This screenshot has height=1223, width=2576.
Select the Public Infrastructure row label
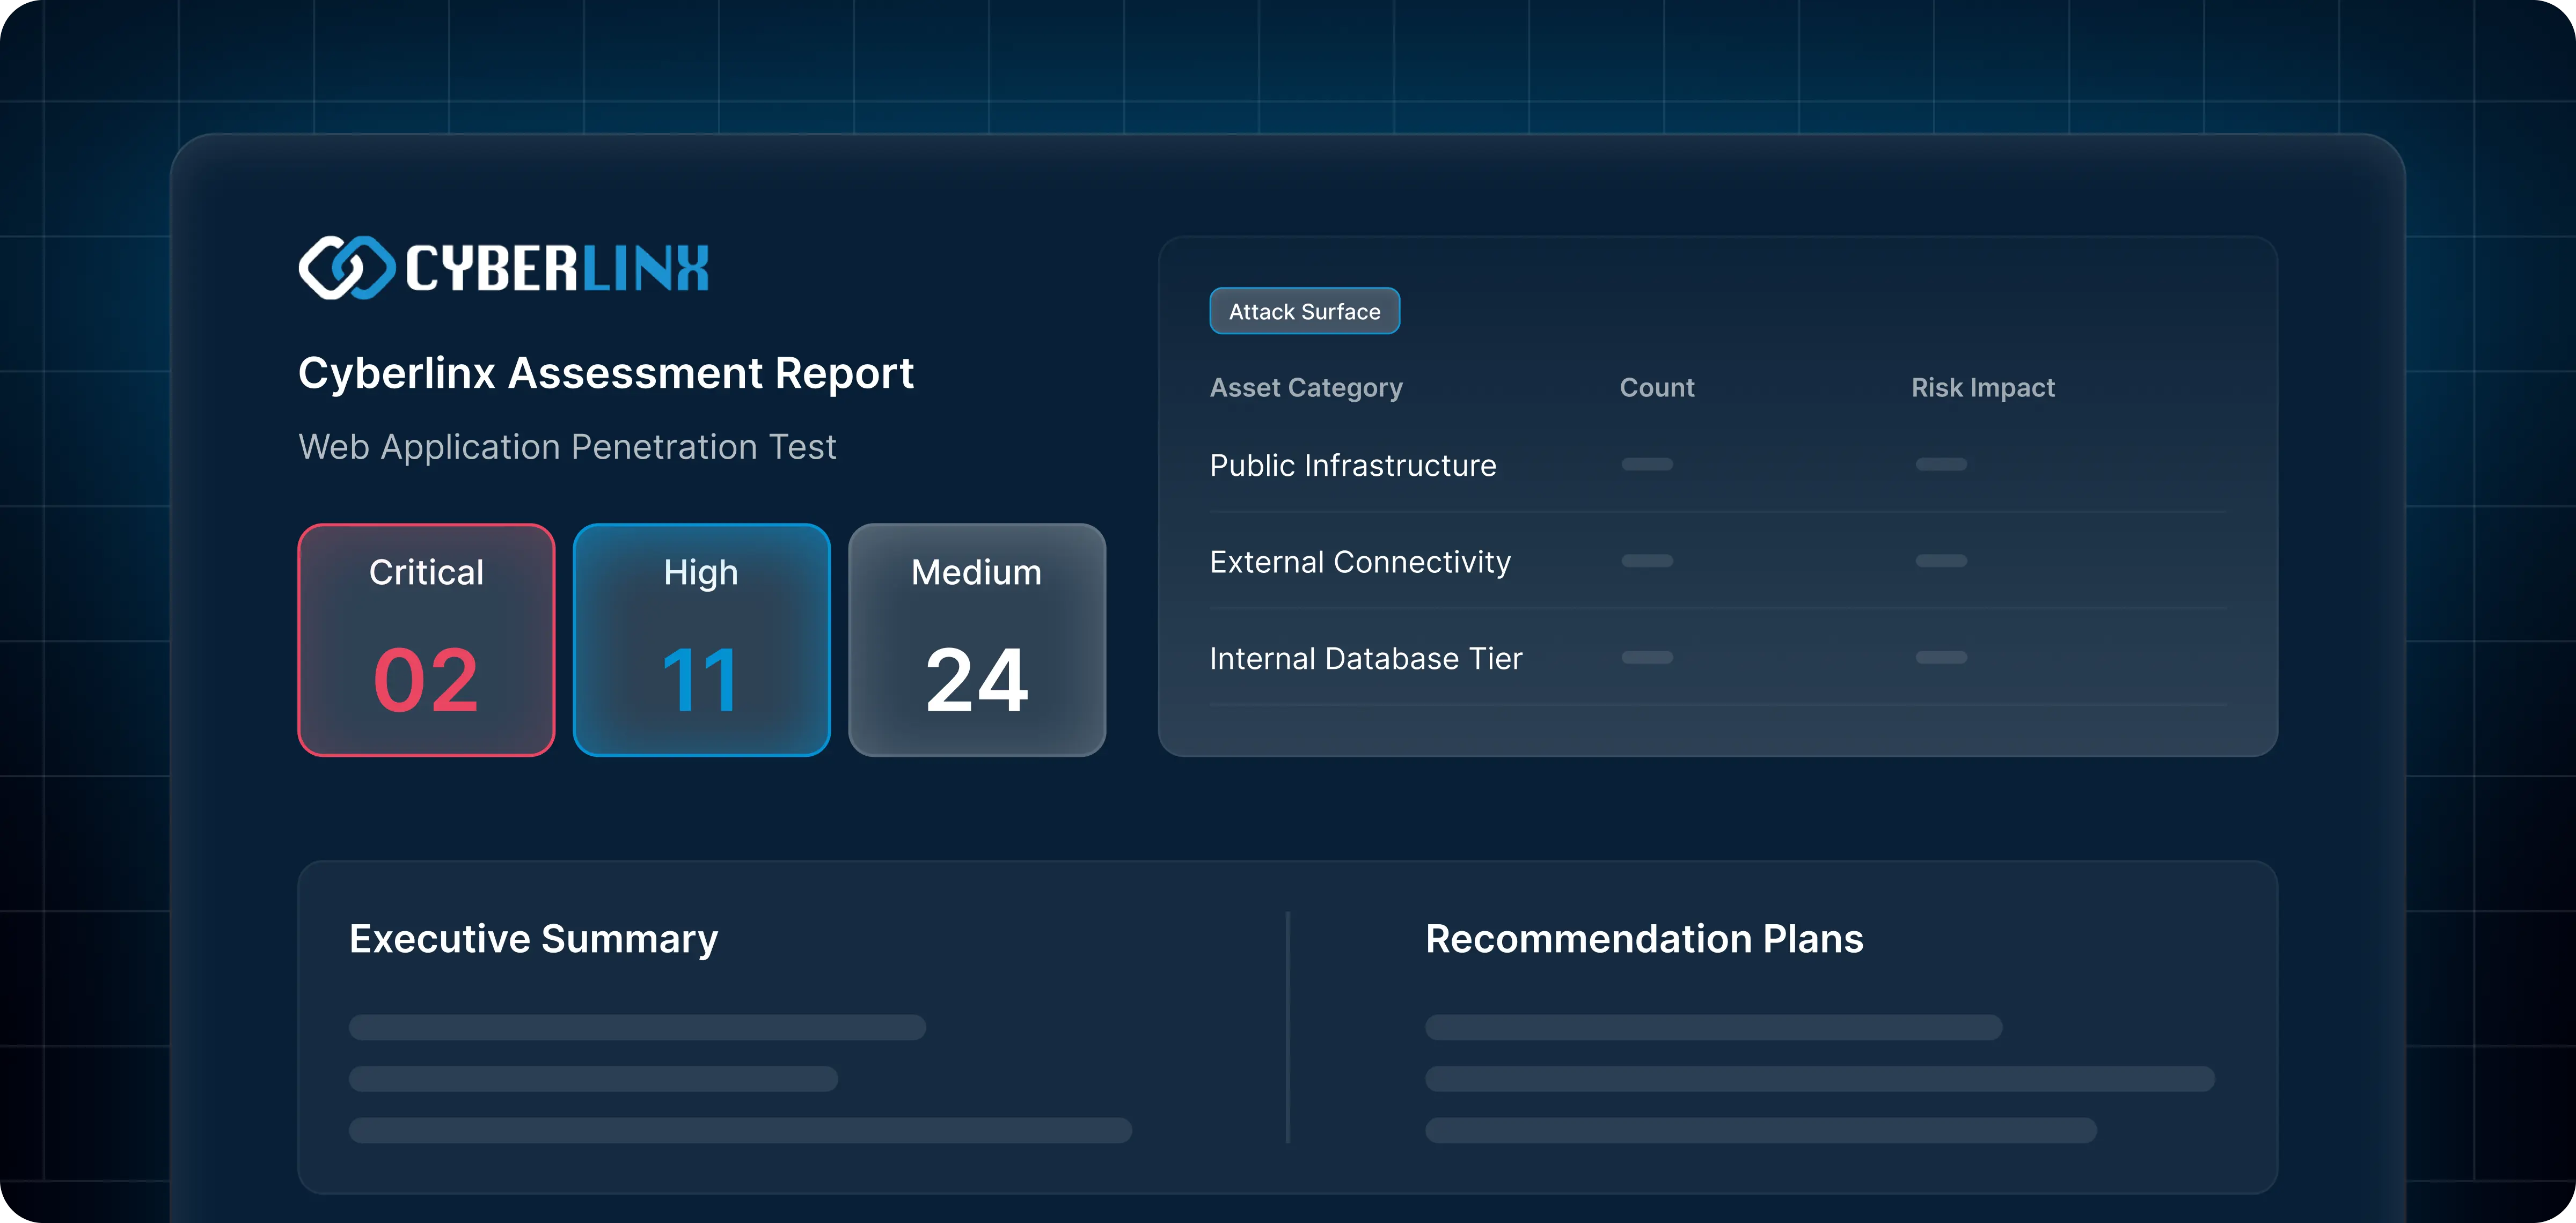click(1353, 466)
